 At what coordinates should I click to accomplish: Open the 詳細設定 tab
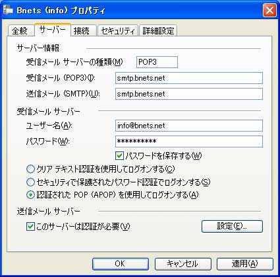pos(158,30)
